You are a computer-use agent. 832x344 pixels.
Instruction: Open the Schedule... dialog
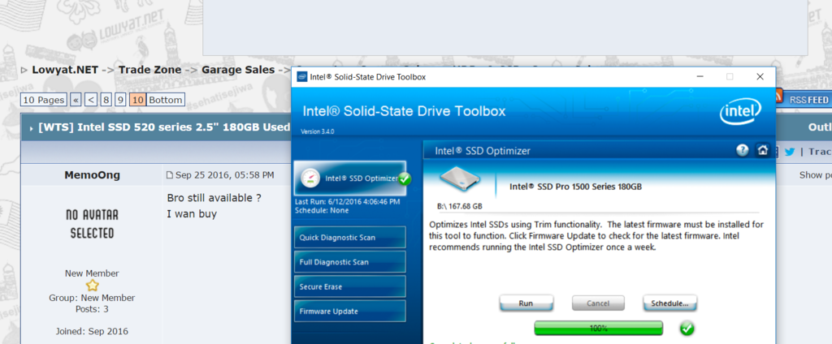(x=669, y=303)
